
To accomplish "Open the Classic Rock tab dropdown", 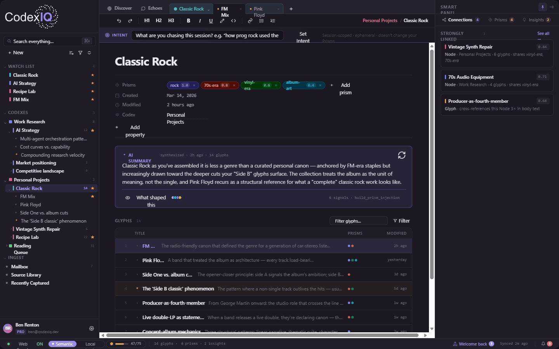I will coord(208,9).
